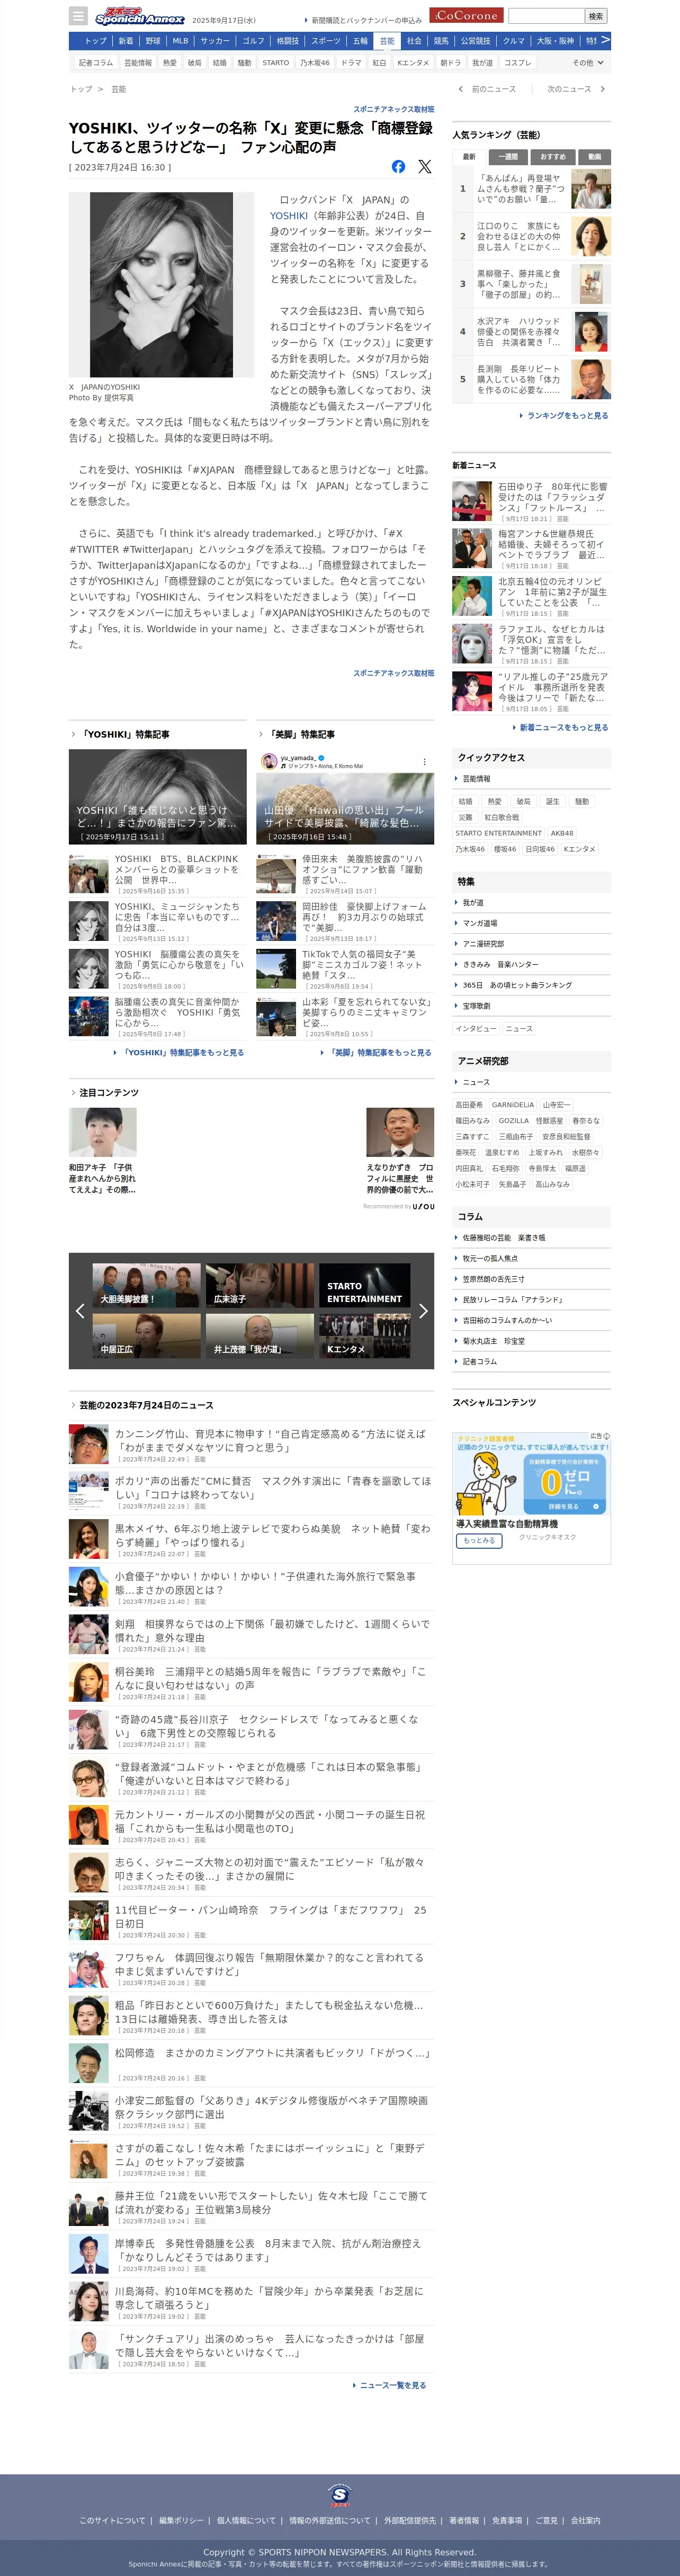Click トップ in the breadcrumb
The width and height of the screenshot is (680, 2576).
pyautogui.click(x=81, y=89)
